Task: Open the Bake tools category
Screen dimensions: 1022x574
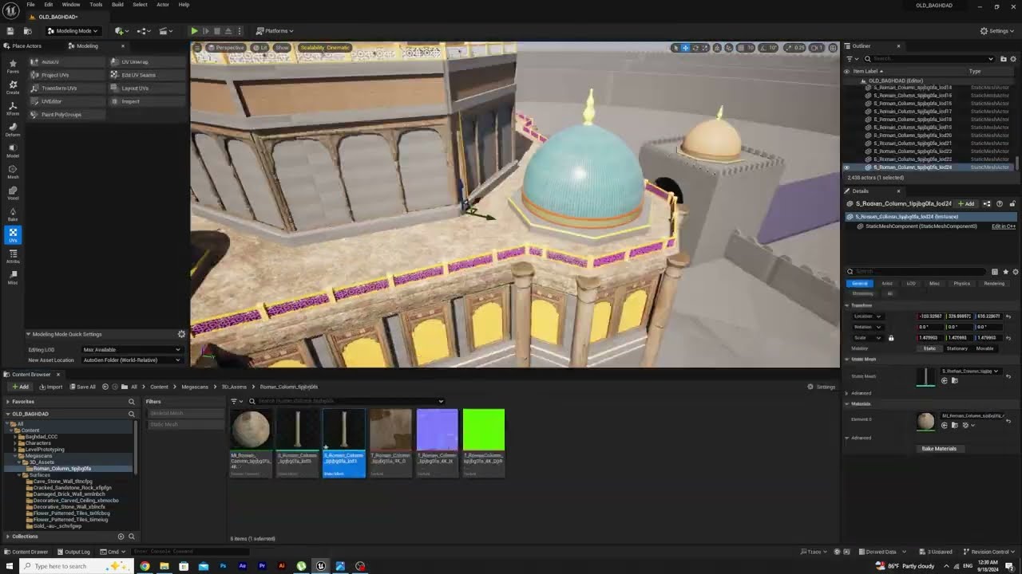Action: [x=13, y=213]
